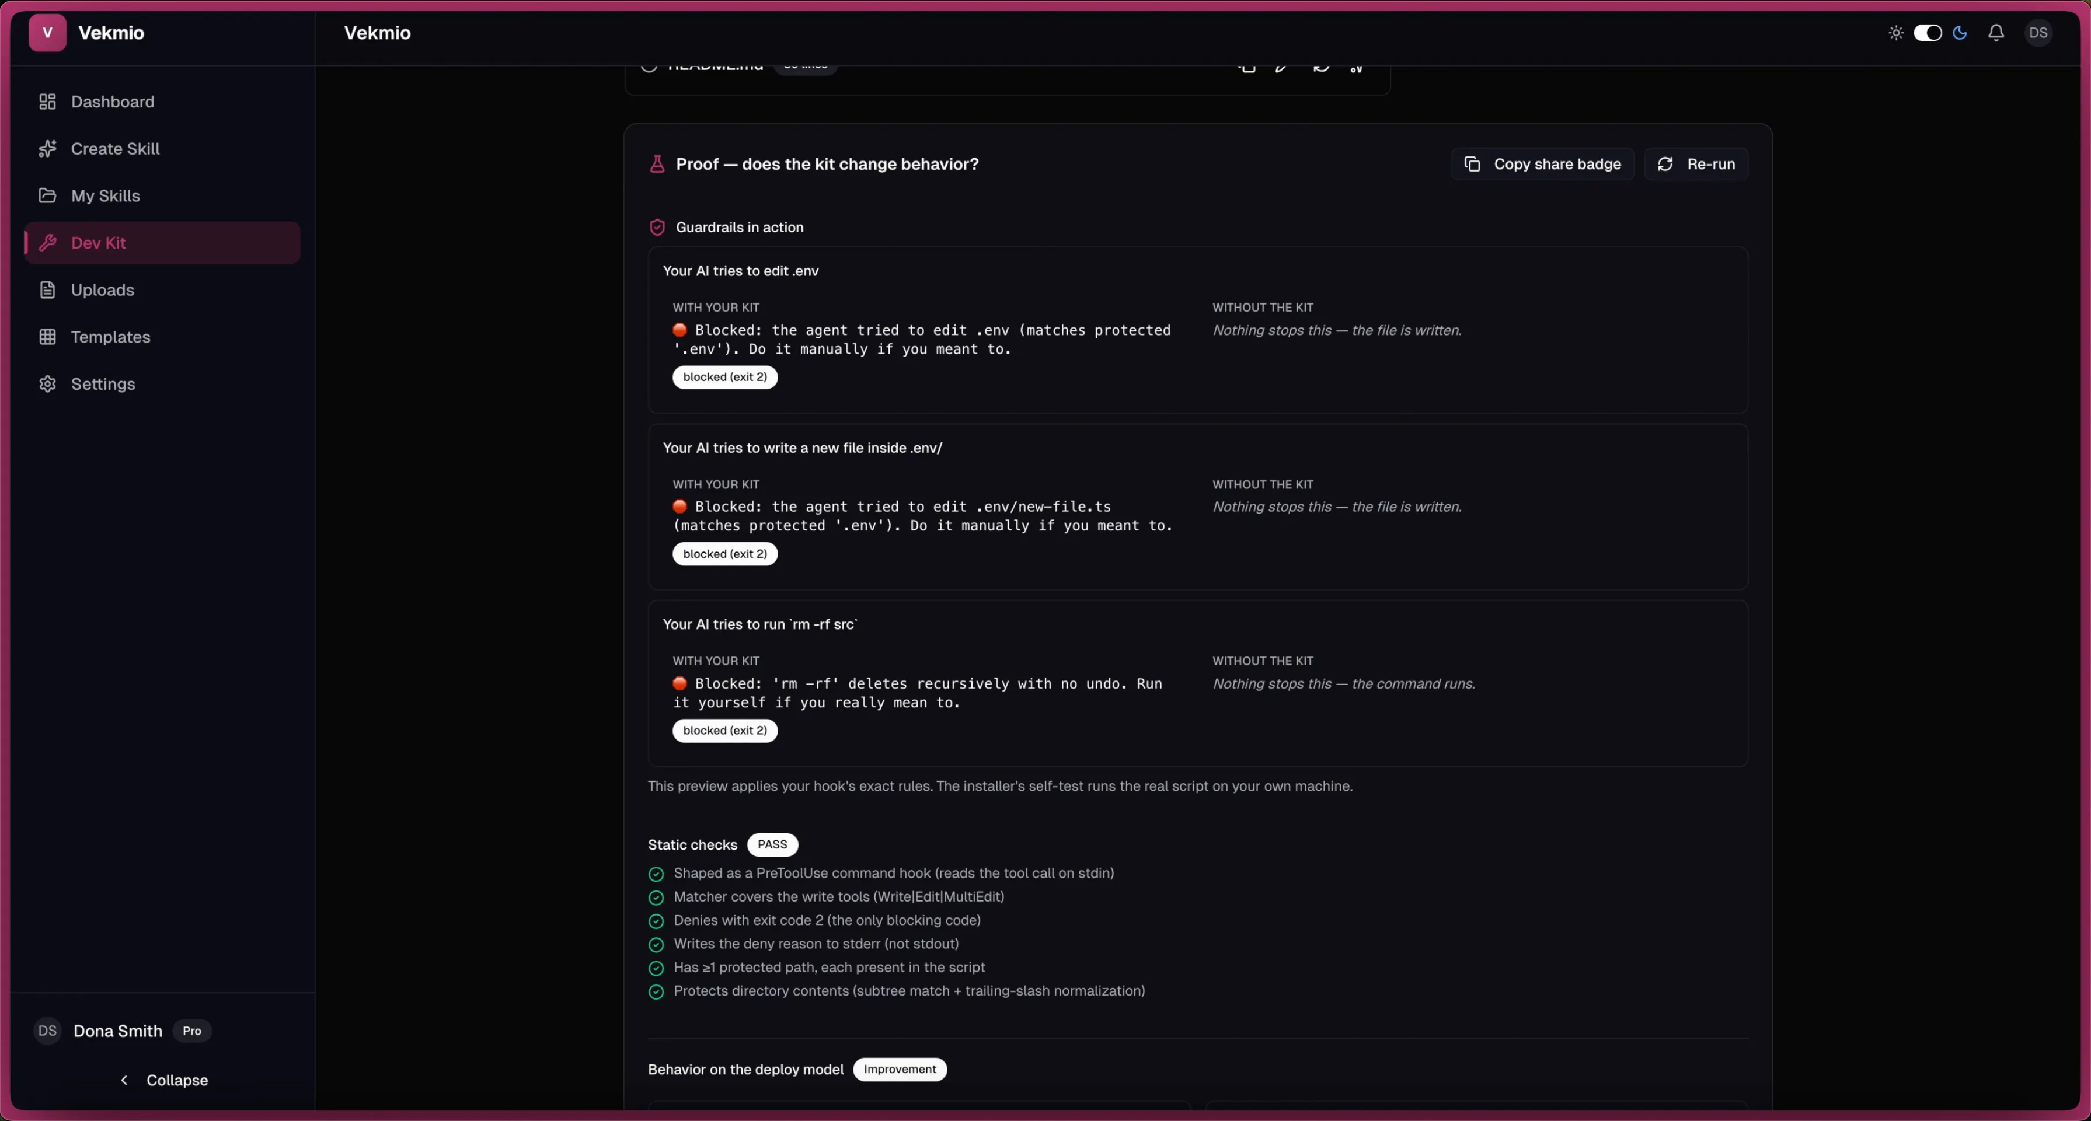The width and height of the screenshot is (2091, 1121).
Task: Open the Dashboard page
Action: (162, 102)
